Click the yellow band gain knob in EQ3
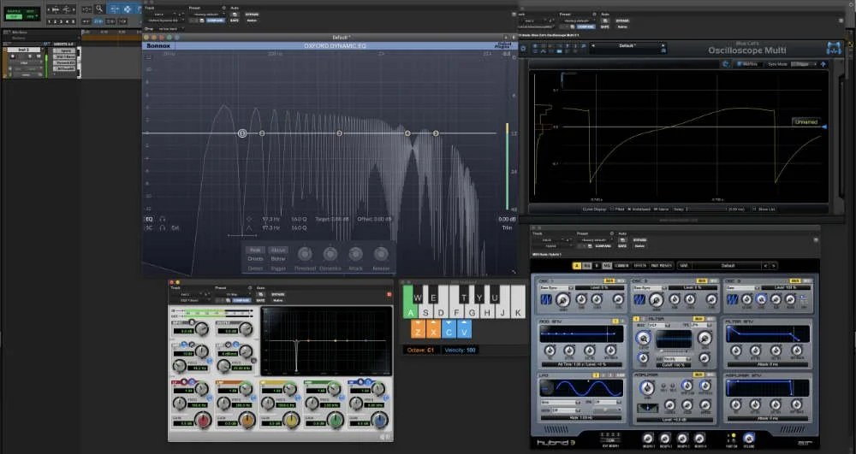This screenshot has height=454, width=856. [291, 420]
